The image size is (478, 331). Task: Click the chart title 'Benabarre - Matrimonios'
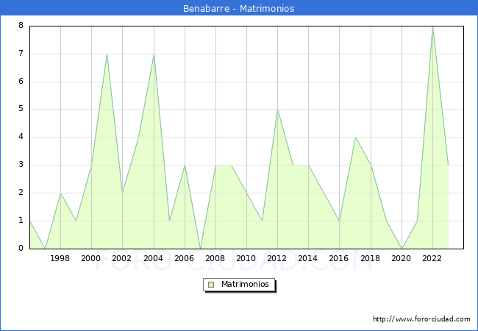pos(239,8)
